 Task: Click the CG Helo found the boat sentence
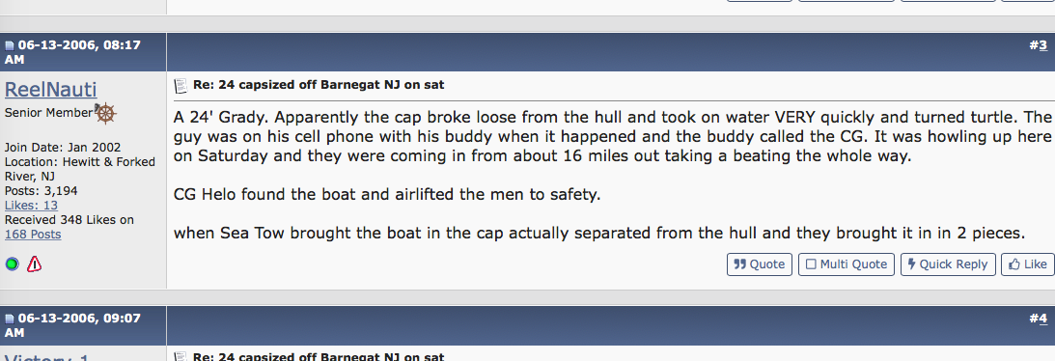pos(387,195)
